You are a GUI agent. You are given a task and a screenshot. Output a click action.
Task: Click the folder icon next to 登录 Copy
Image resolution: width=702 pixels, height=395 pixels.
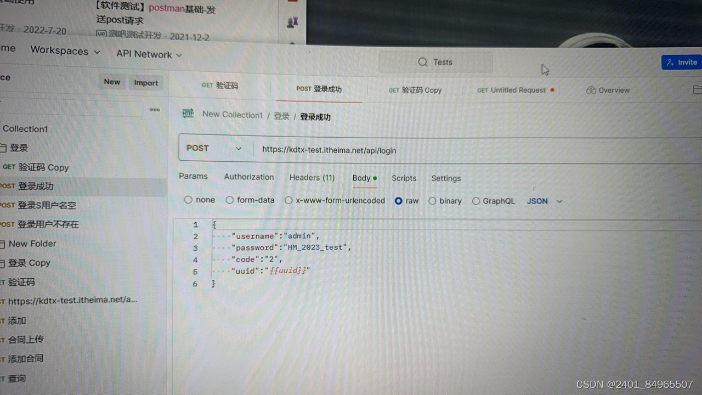pos(3,263)
